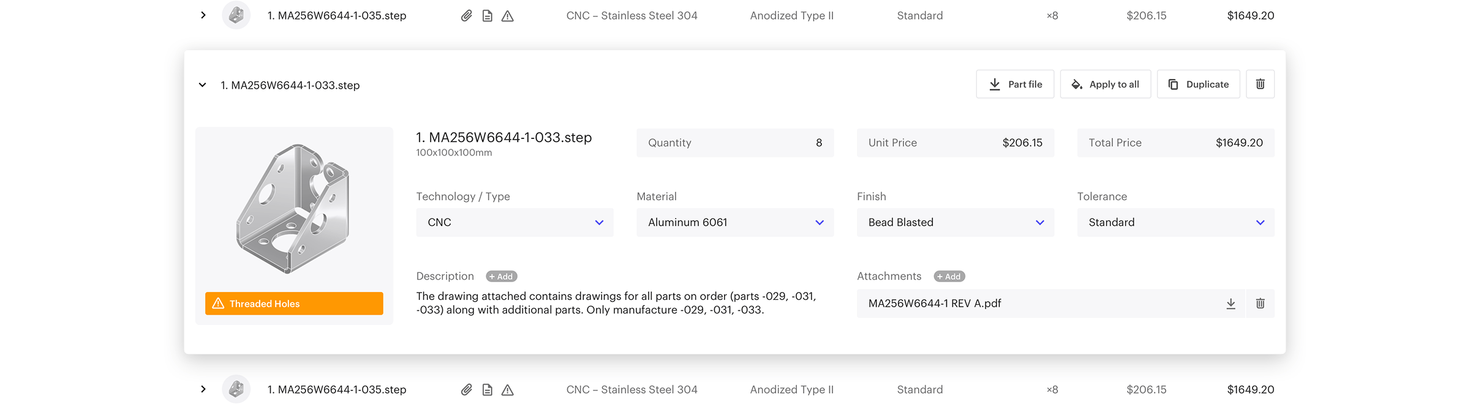The width and height of the screenshot is (1470, 404).
Task: Click the warning triangle icon in bottom row
Action: tap(507, 390)
